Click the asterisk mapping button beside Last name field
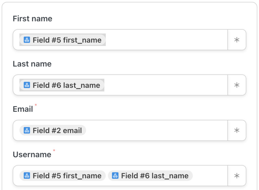The height and width of the screenshot is (190, 259). point(237,85)
